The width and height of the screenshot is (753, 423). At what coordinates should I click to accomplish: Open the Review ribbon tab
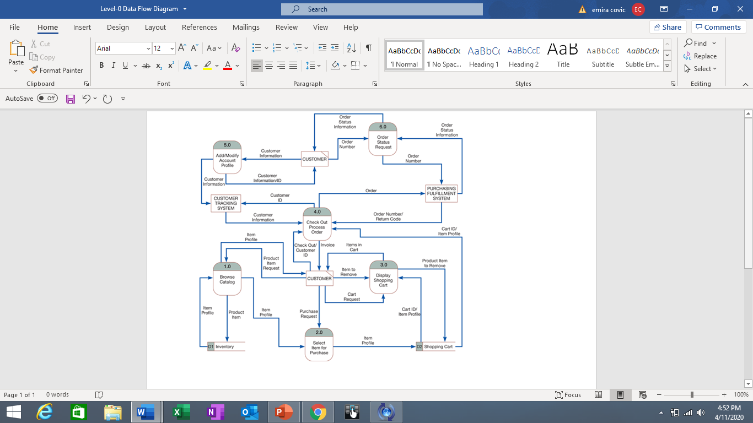click(x=286, y=27)
